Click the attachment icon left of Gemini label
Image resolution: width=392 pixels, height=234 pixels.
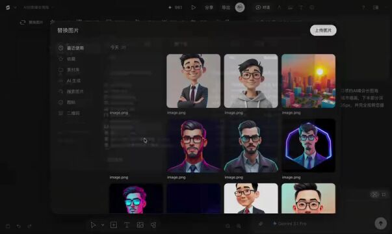pyautogui.click(x=261, y=224)
